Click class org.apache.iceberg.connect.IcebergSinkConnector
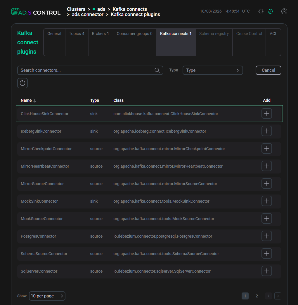The image size is (298, 305). click(160, 131)
